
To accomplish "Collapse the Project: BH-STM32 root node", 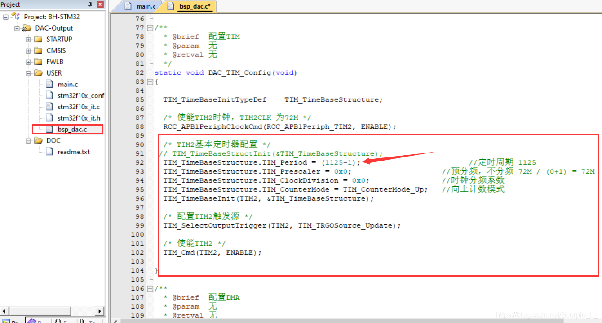I will (6, 17).
